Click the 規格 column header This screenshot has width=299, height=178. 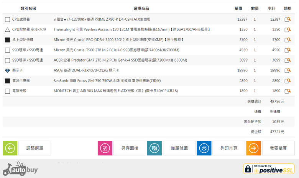pos(287,8)
